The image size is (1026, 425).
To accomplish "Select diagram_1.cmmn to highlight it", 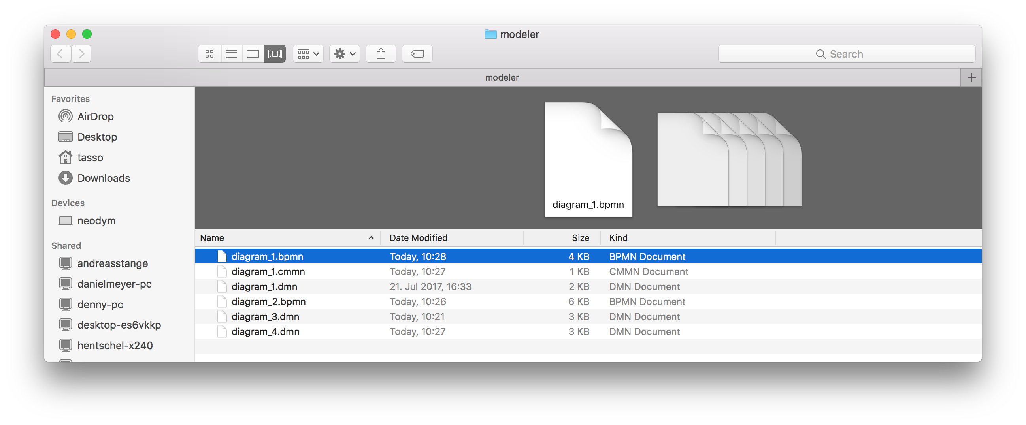I will (268, 271).
